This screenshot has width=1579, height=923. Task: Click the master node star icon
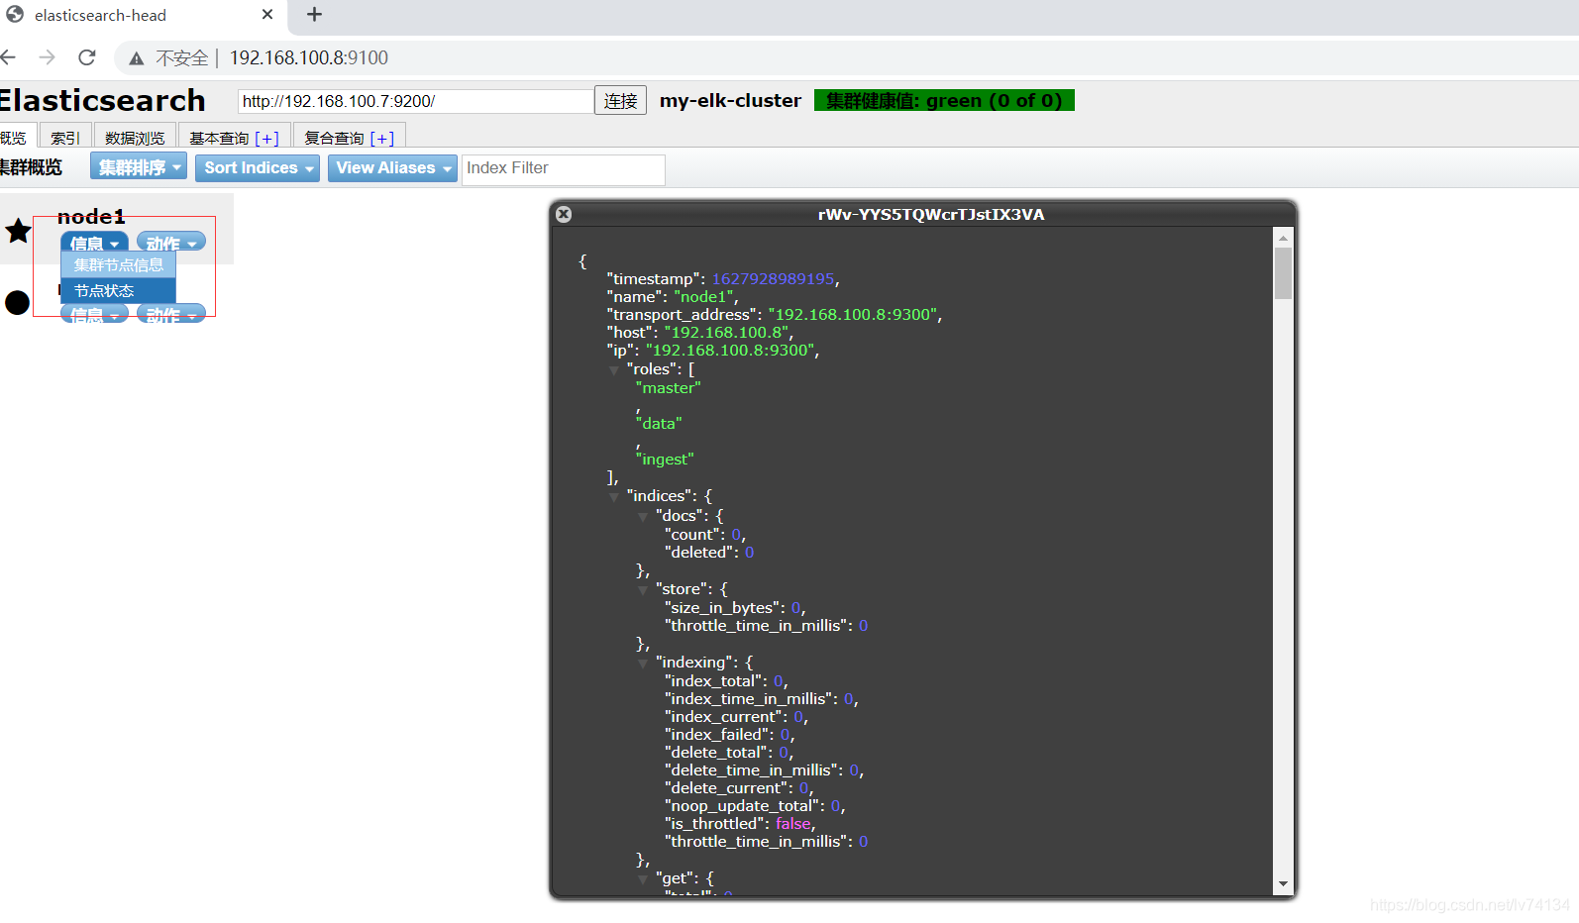[x=19, y=231]
